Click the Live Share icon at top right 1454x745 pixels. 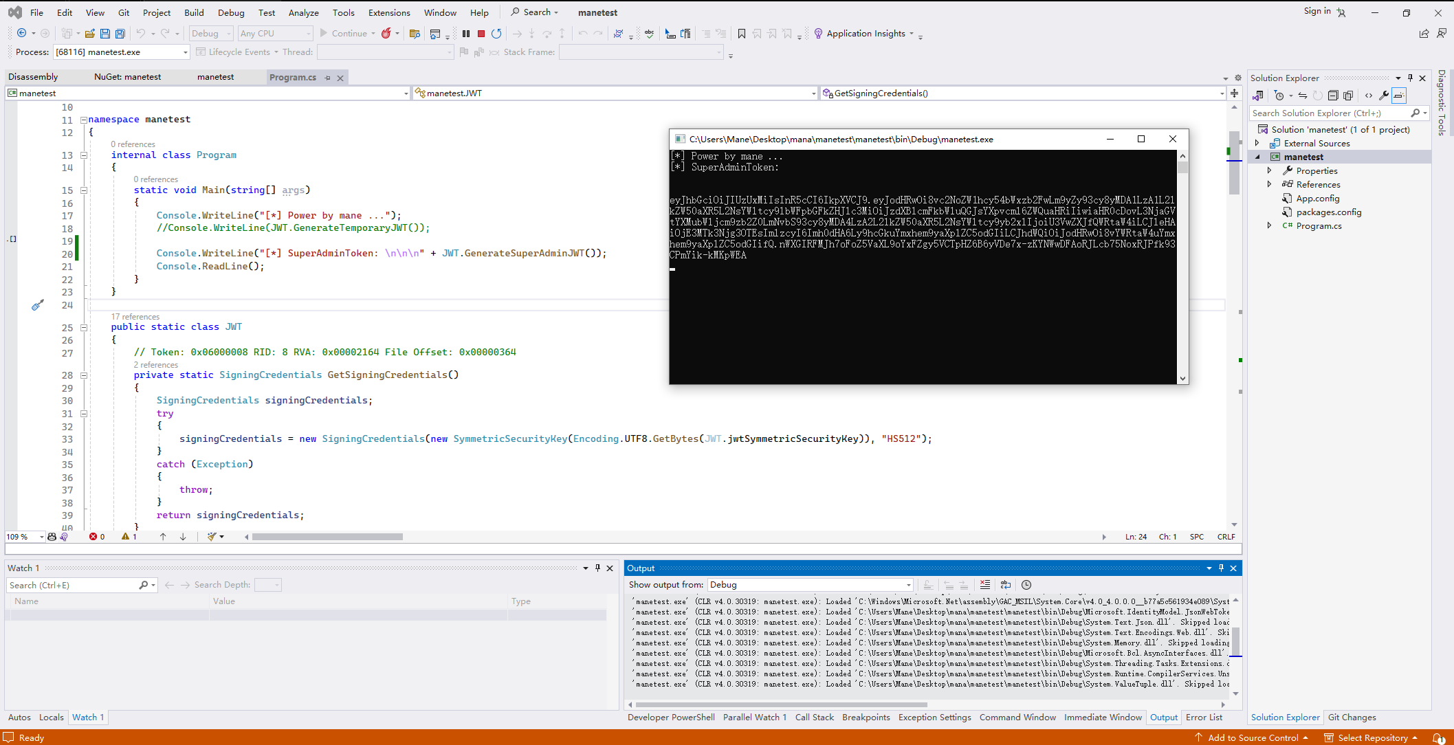[1424, 33]
